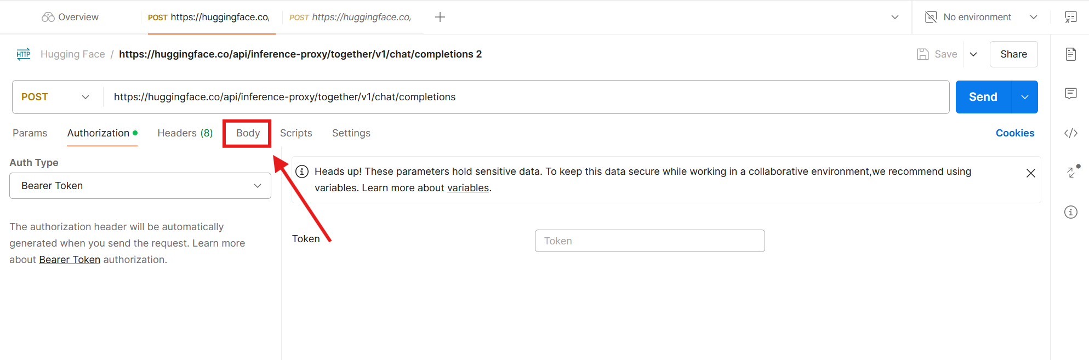Switch to the Body tab
This screenshot has height=360, width=1089.
(248, 133)
